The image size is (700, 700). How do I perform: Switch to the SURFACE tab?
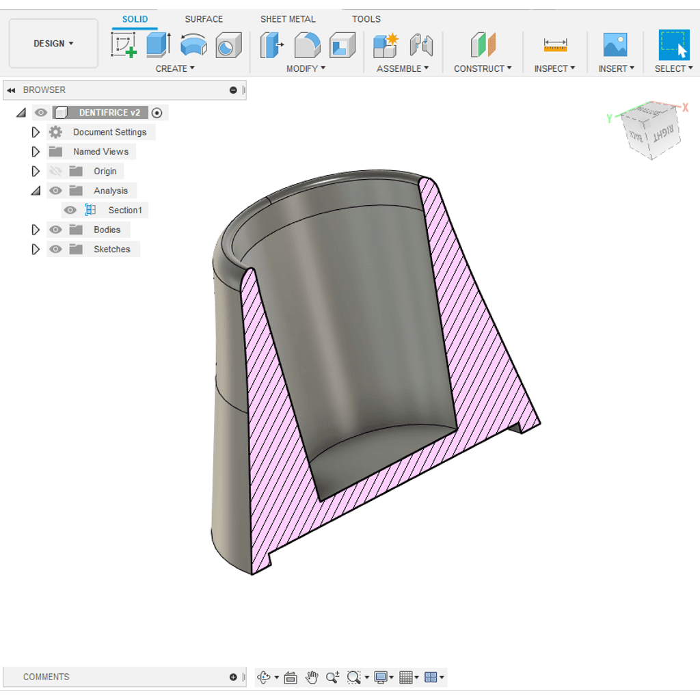tap(204, 19)
